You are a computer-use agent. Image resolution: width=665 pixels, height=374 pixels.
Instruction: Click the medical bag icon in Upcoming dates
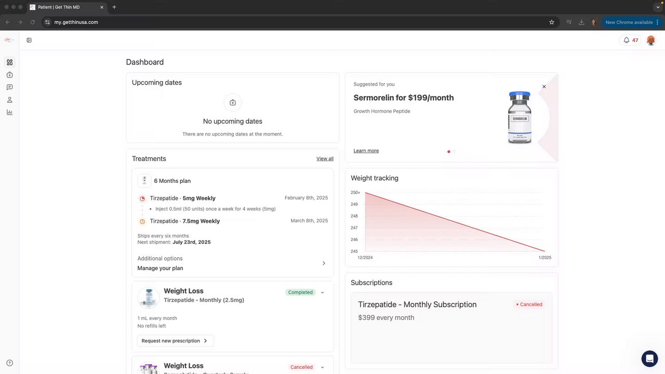click(233, 103)
